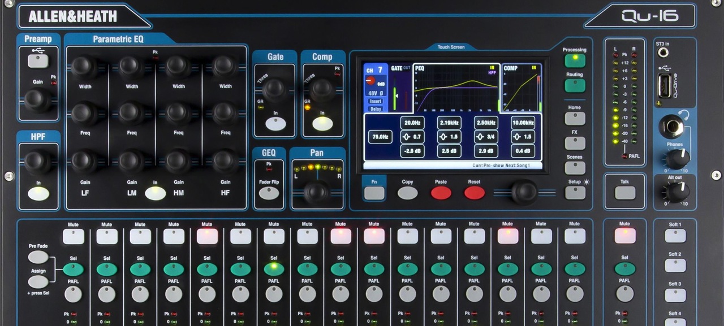724x326 pixels.
Task: Select channel 1 with its Sel key
Action: pos(74,269)
